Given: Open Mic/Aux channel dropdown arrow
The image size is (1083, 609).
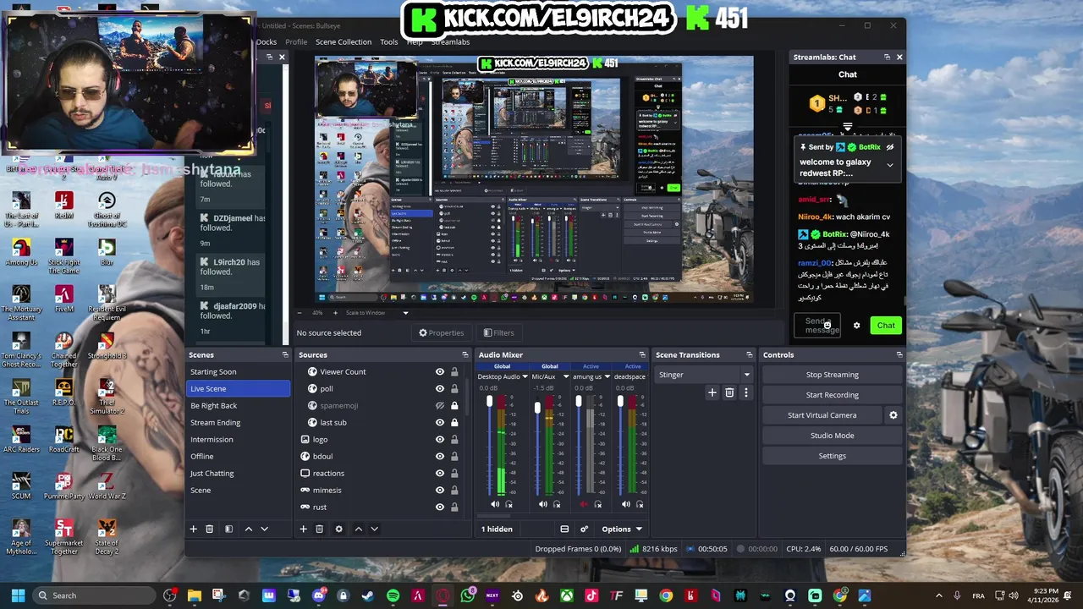Looking at the screenshot, I should pyautogui.click(x=564, y=376).
